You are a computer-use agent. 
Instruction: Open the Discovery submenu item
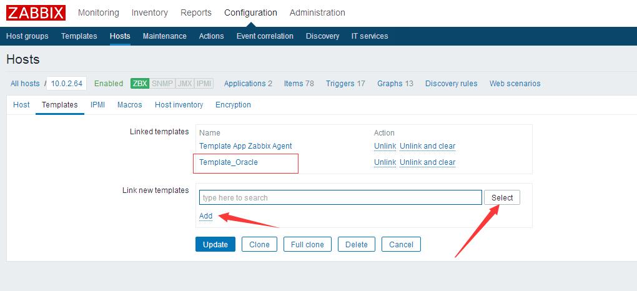point(323,36)
